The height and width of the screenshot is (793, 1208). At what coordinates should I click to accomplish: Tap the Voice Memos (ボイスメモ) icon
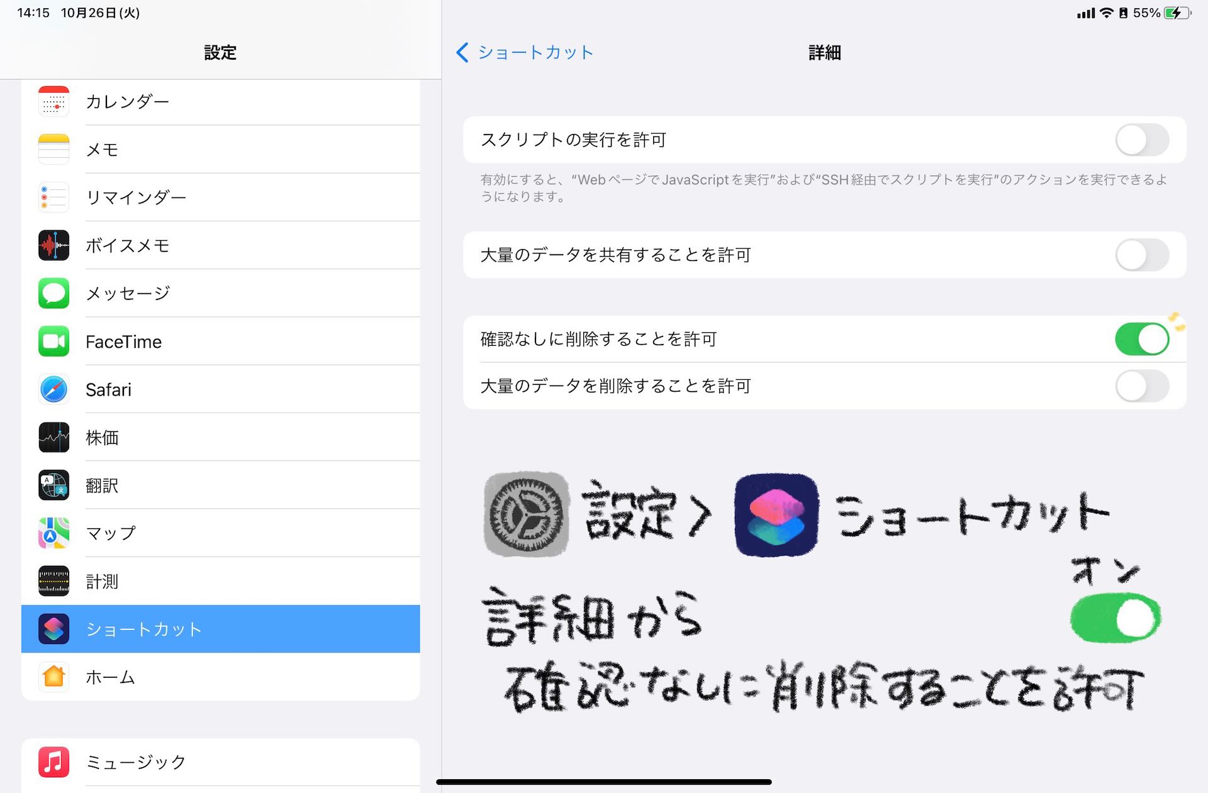(x=53, y=245)
